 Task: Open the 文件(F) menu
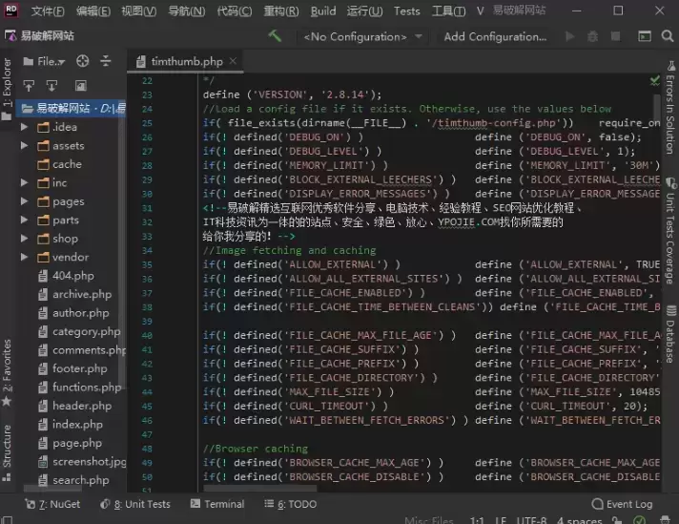coord(48,10)
